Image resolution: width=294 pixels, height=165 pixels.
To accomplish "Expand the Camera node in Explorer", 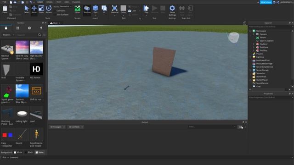I will [254, 34].
